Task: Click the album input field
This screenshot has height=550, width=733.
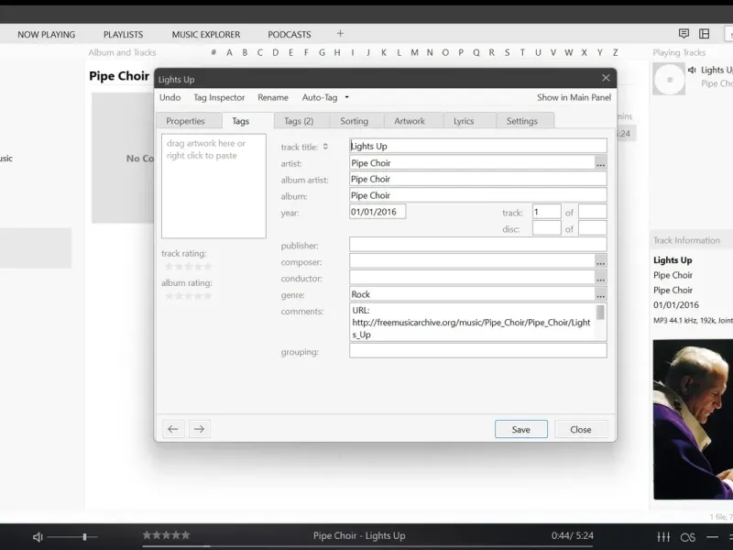Action: tap(477, 195)
